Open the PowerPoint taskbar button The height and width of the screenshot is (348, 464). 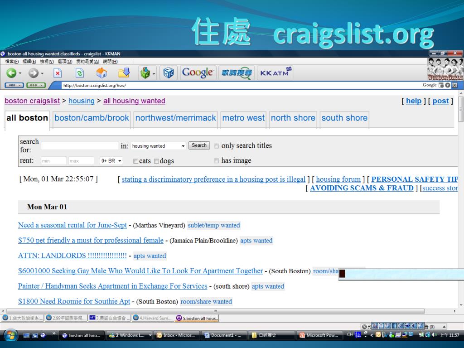click(320, 335)
